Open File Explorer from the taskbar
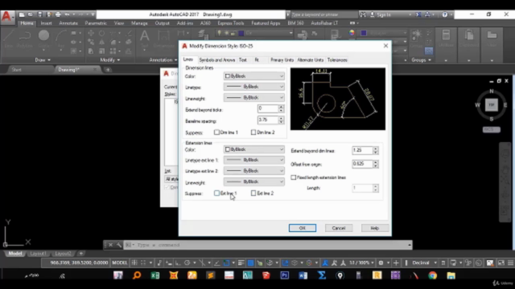Viewport: 515px width, 289px height. point(451,275)
